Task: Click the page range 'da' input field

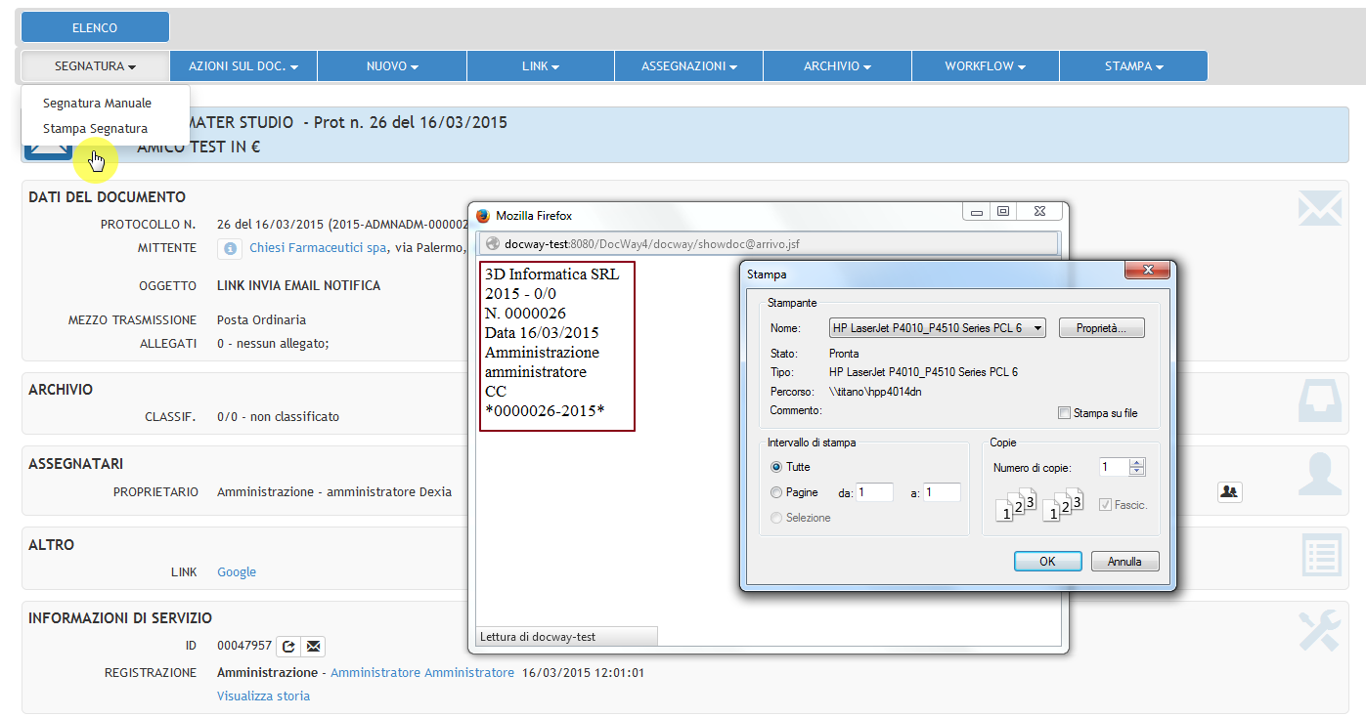Action: tap(875, 493)
